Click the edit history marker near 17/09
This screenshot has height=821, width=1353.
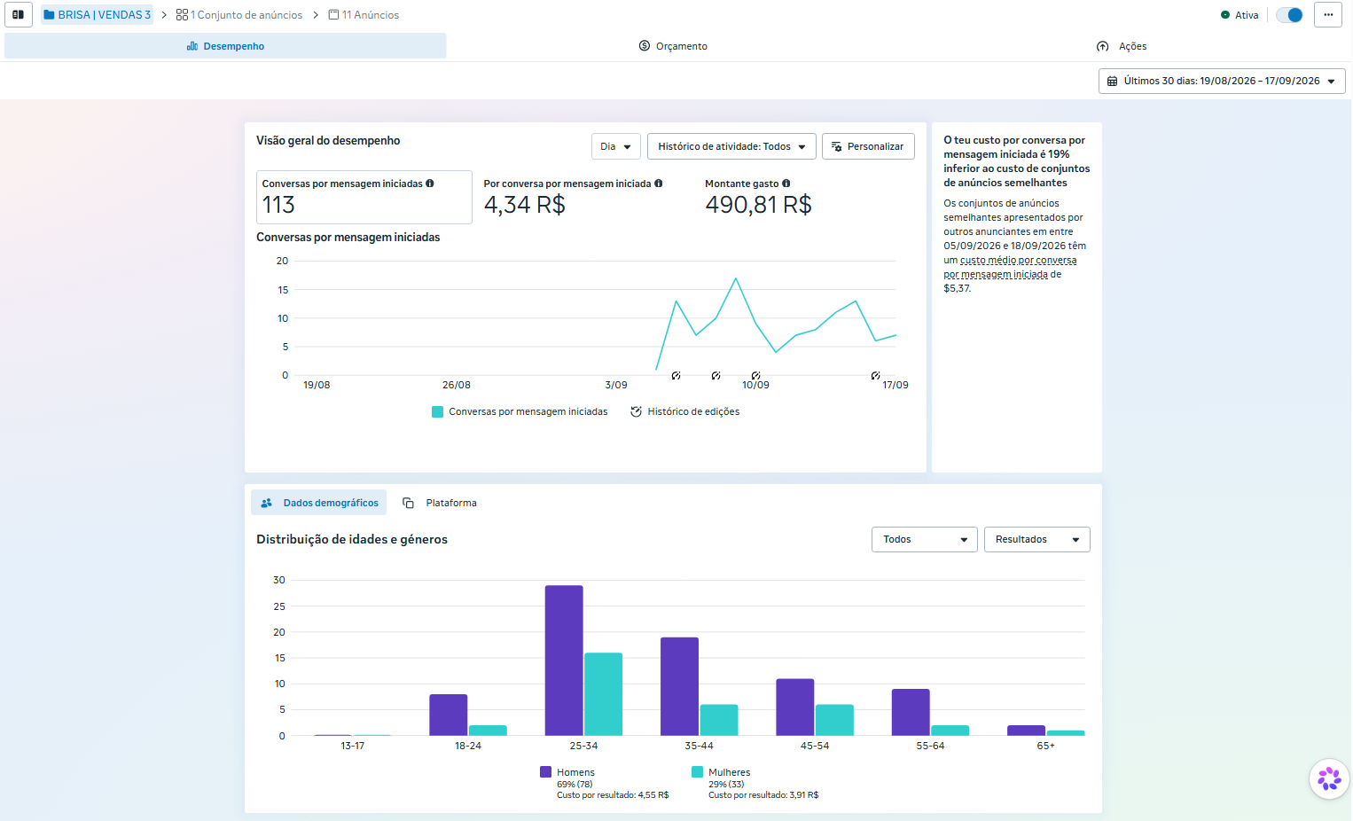coord(875,376)
